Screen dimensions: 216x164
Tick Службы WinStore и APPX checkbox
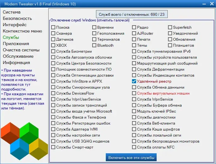(53, 81)
